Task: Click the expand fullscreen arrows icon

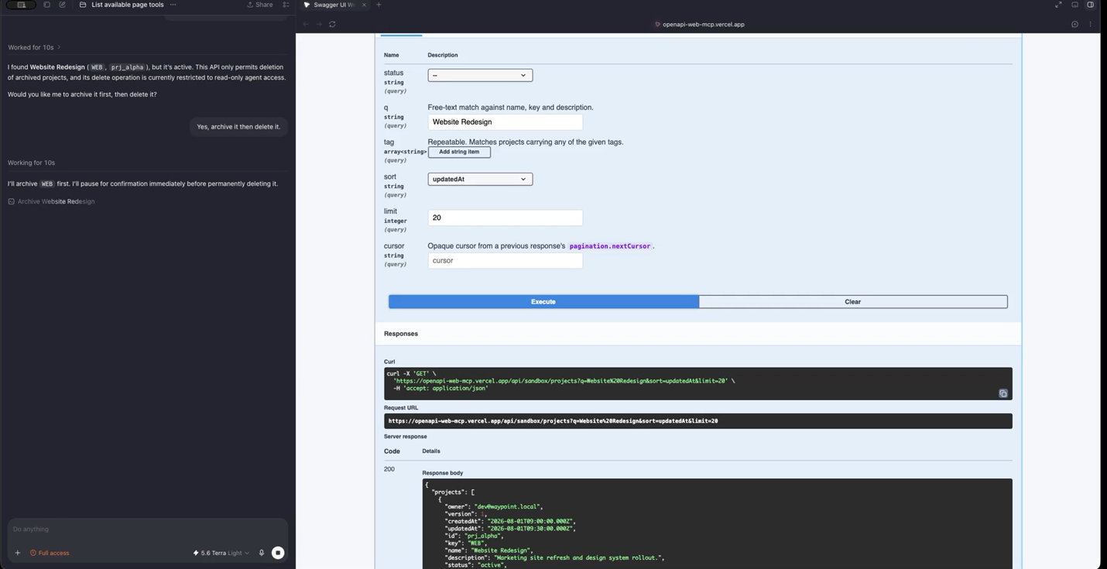Action: pyautogui.click(x=1058, y=5)
